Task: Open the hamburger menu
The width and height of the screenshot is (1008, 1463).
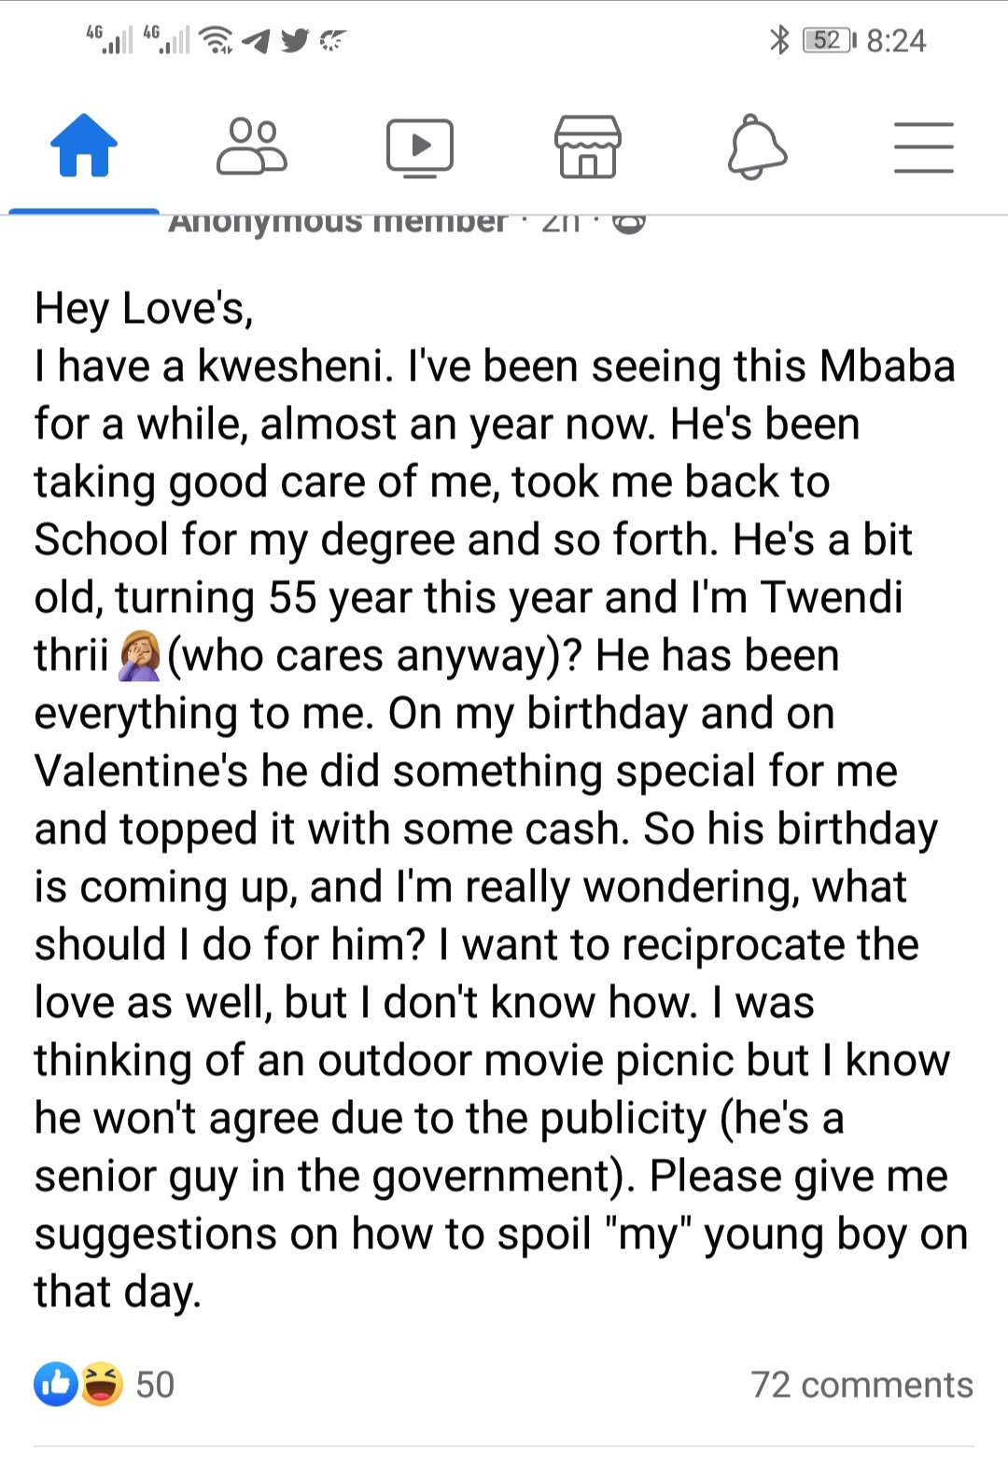Action: [923, 147]
